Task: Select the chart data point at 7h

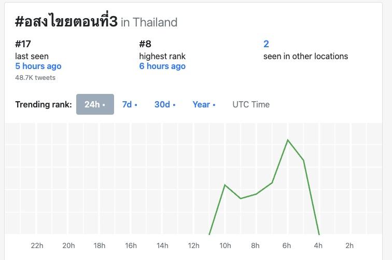Action: (x=272, y=183)
